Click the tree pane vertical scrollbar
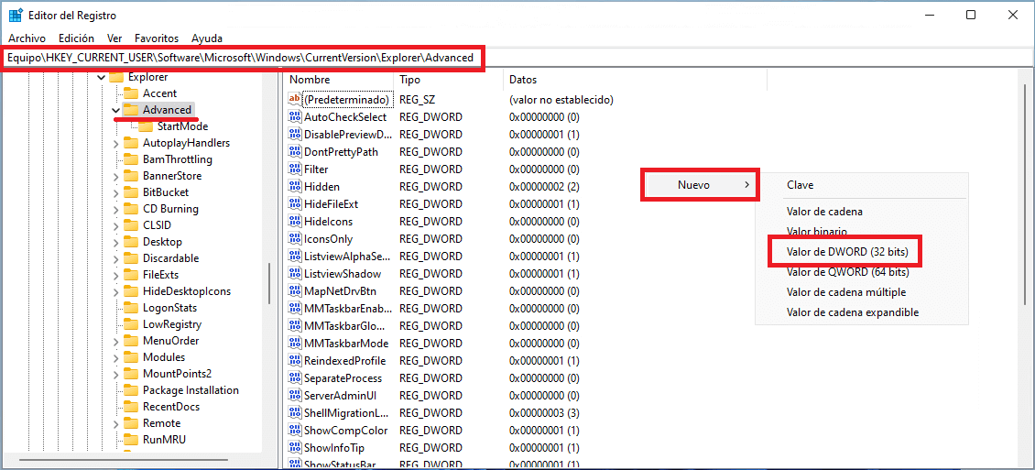This screenshot has height=470, width=1035. tap(268, 284)
